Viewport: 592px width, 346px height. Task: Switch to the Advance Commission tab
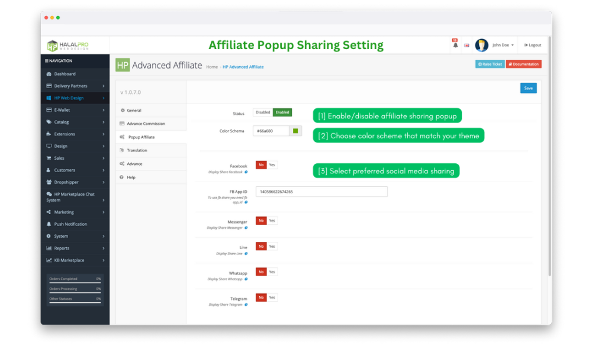(x=146, y=124)
